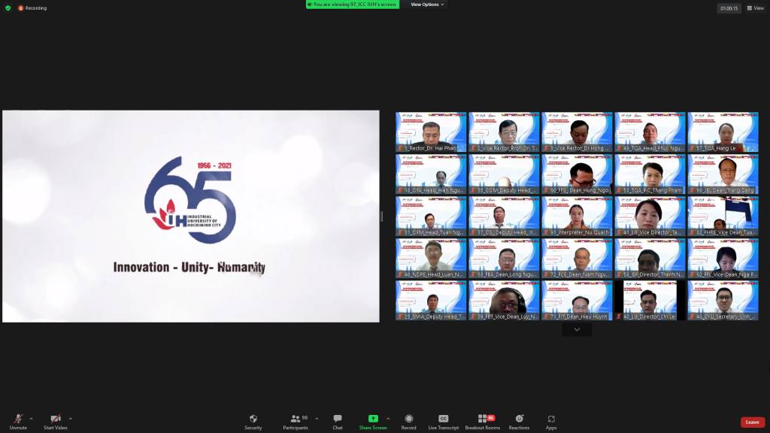Screen dimensions: 770x433
Task: Turn on camera with Start Video
Action: (x=56, y=422)
